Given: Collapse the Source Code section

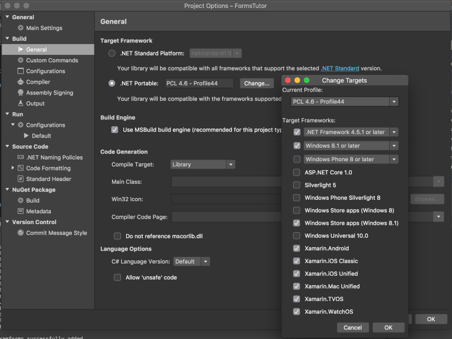Looking at the screenshot, I should coord(7,146).
